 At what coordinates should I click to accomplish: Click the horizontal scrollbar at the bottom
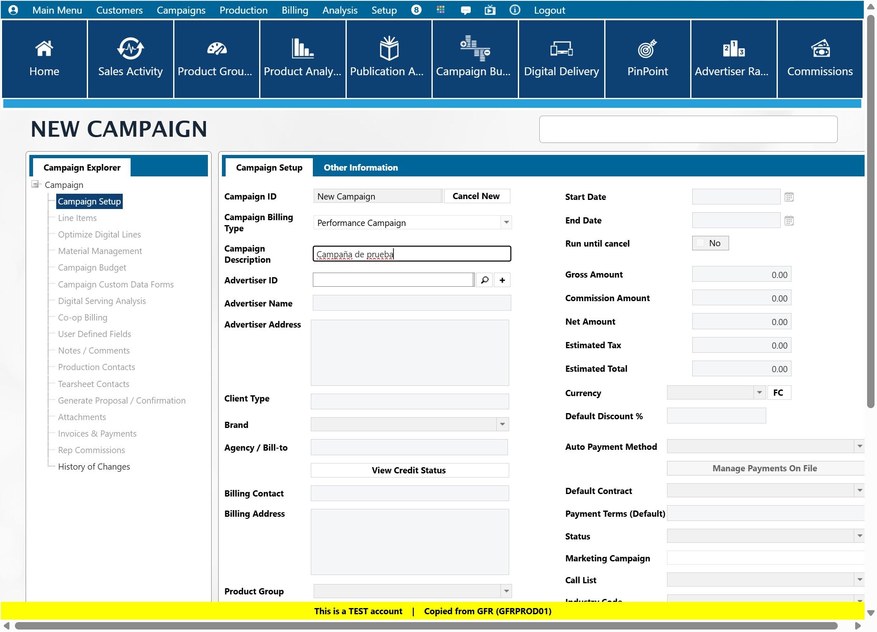point(426,626)
